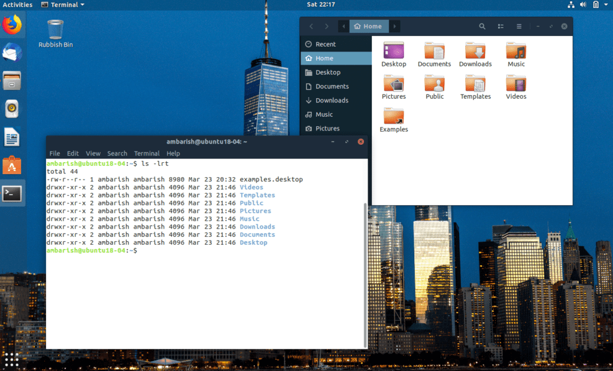Click 'total 44' line in terminal
Viewport: 613px width, 371px height.
[x=62, y=172]
